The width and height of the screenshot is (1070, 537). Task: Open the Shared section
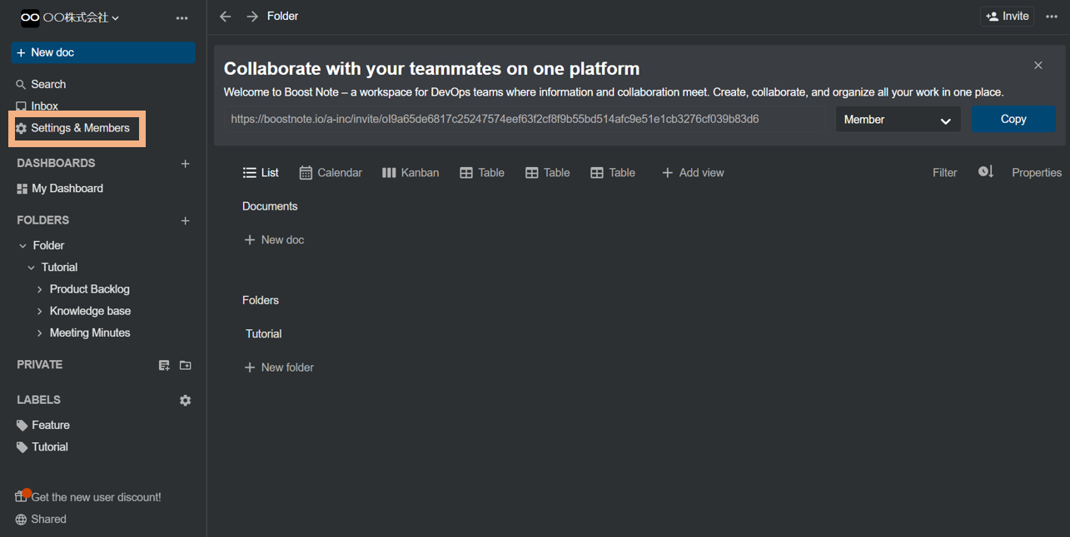41,520
